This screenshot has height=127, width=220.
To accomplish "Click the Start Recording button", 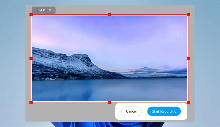I will [x=164, y=111].
